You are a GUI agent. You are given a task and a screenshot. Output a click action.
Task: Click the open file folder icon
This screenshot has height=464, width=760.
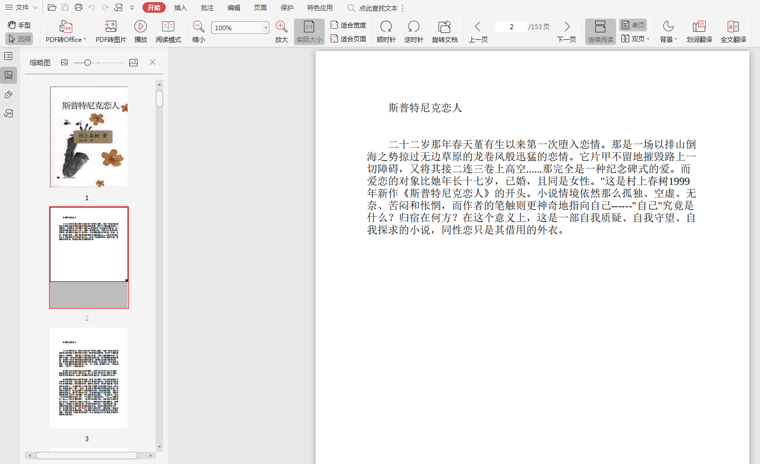coord(52,7)
